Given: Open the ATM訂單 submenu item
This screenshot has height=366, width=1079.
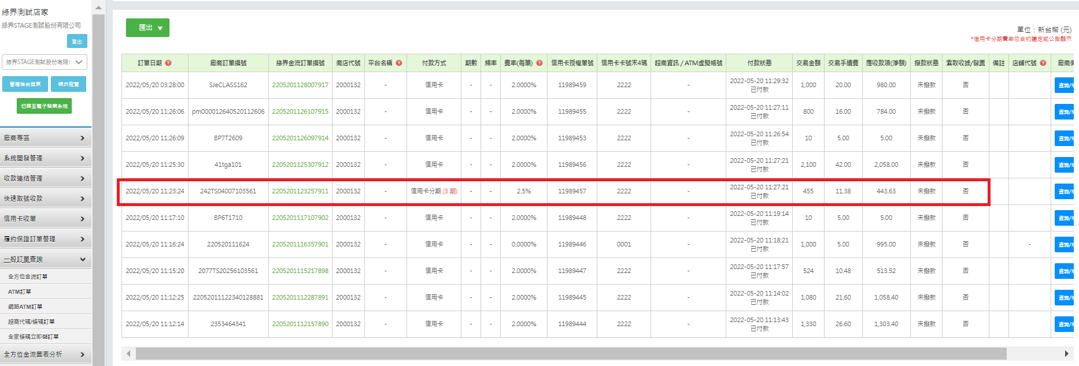Looking at the screenshot, I should (x=20, y=292).
